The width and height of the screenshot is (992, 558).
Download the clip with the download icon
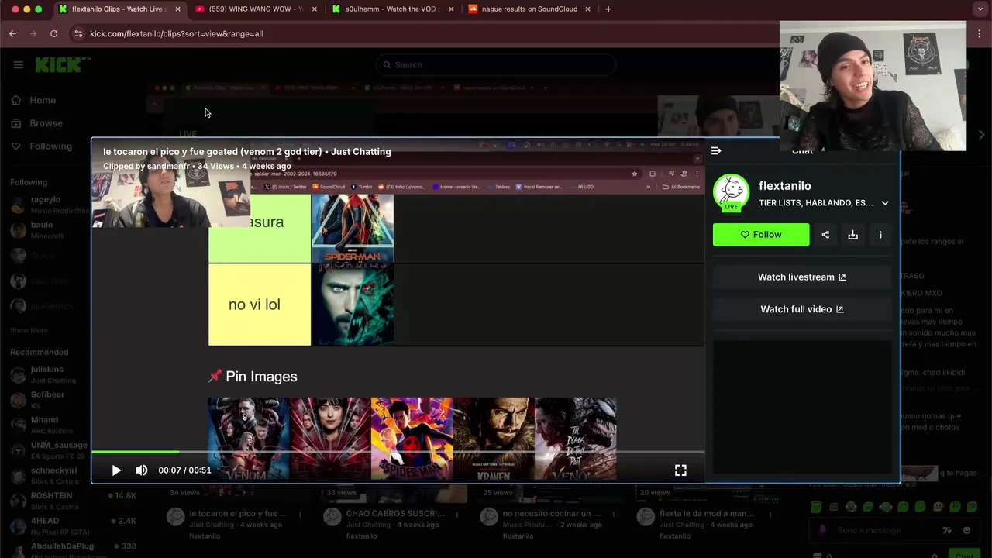[x=852, y=235]
